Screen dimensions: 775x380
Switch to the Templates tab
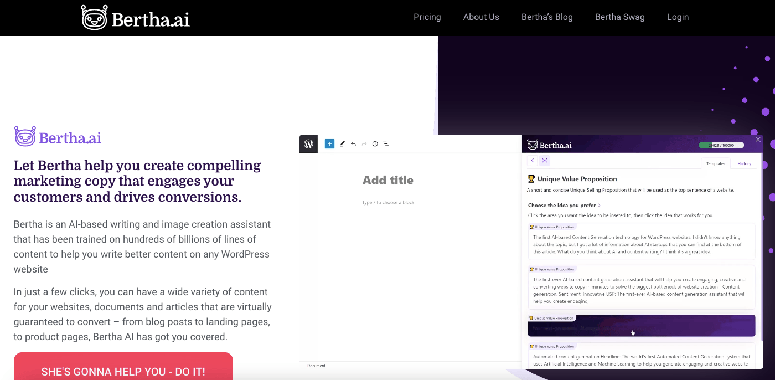[x=716, y=163]
